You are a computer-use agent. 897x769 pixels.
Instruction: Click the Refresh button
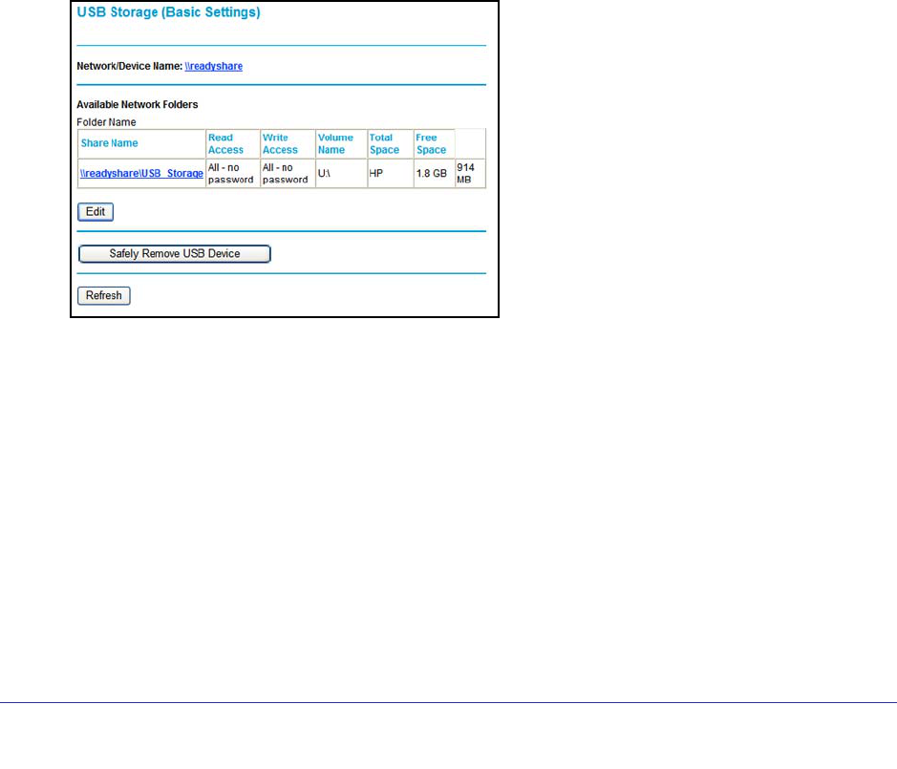tap(103, 296)
